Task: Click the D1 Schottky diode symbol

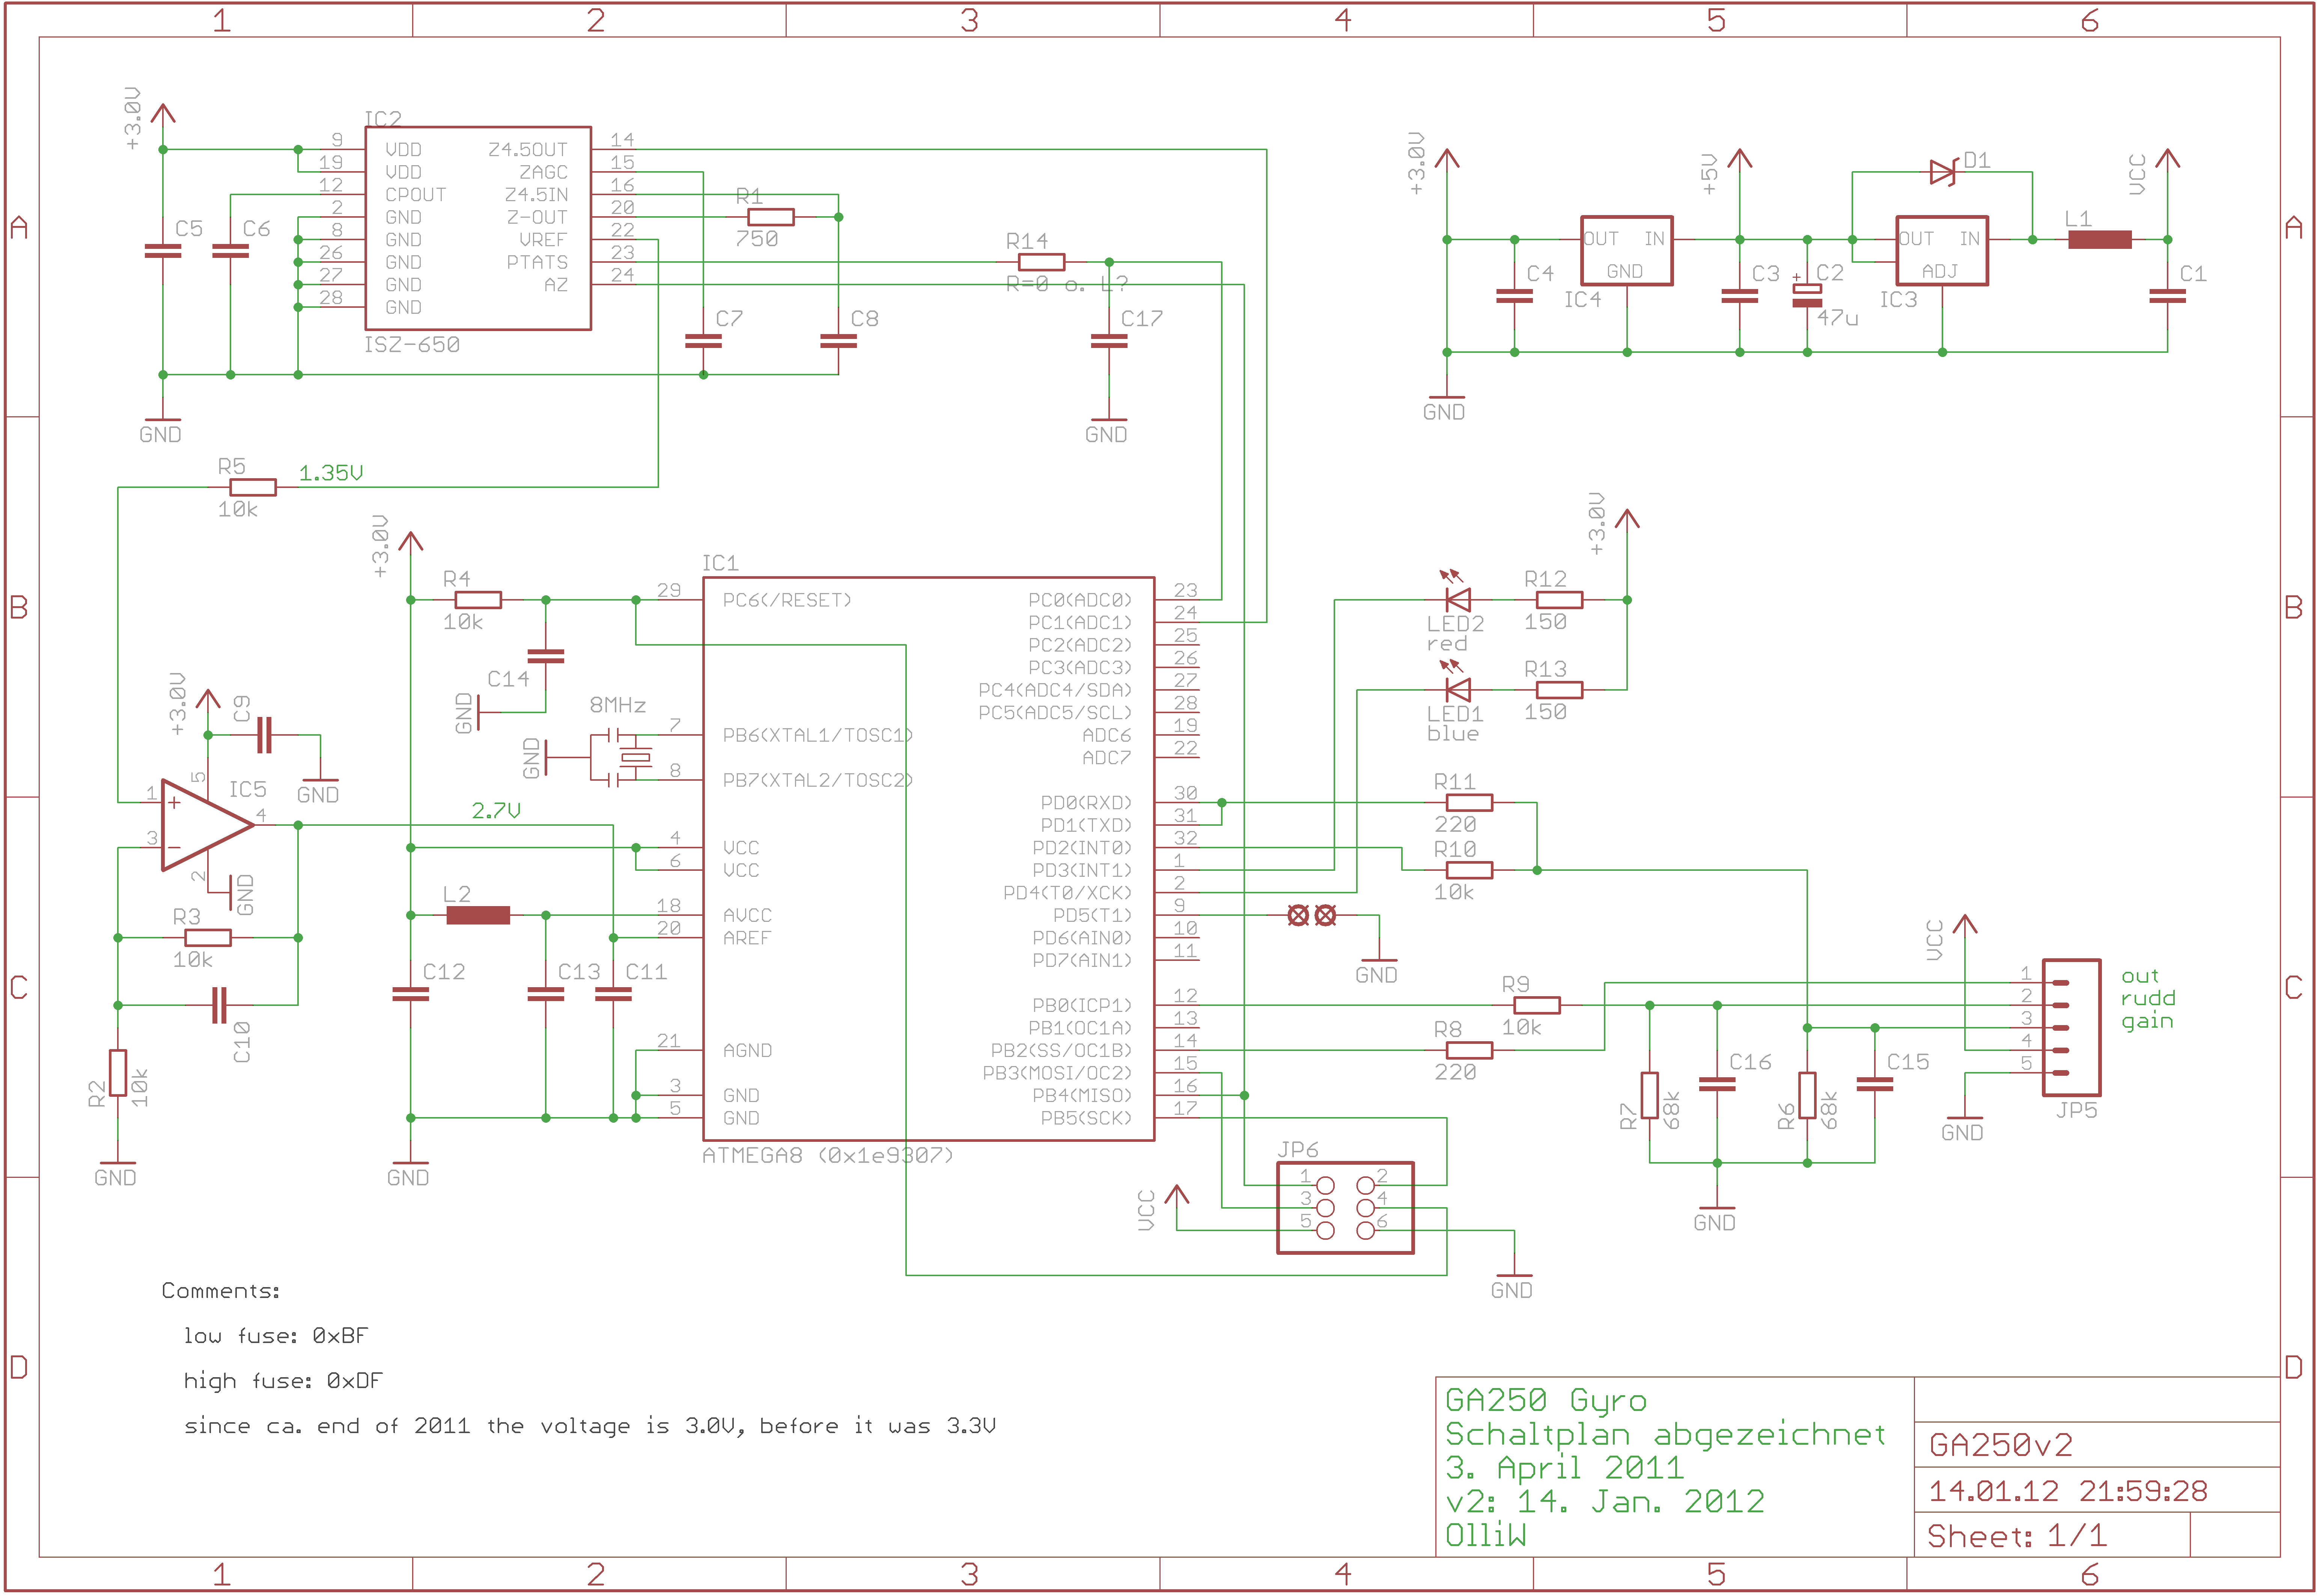Action: point(1942,172)
